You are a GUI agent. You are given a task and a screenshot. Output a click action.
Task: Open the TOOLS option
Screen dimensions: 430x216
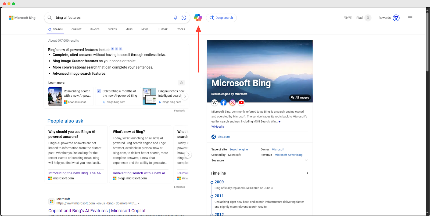click(181, 29)
